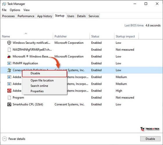Open the Options menu
The height and width of the screenshot is (145, 163).
click(15, 10)
